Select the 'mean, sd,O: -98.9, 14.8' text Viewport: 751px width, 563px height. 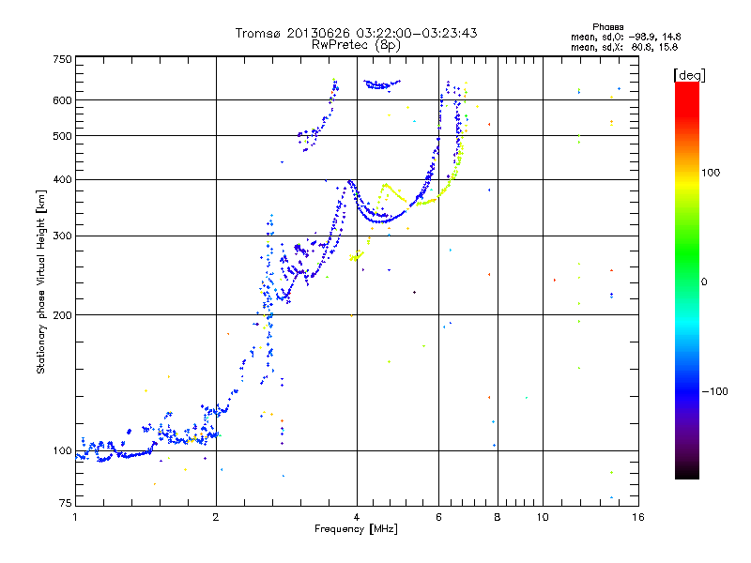pos(625,37)
